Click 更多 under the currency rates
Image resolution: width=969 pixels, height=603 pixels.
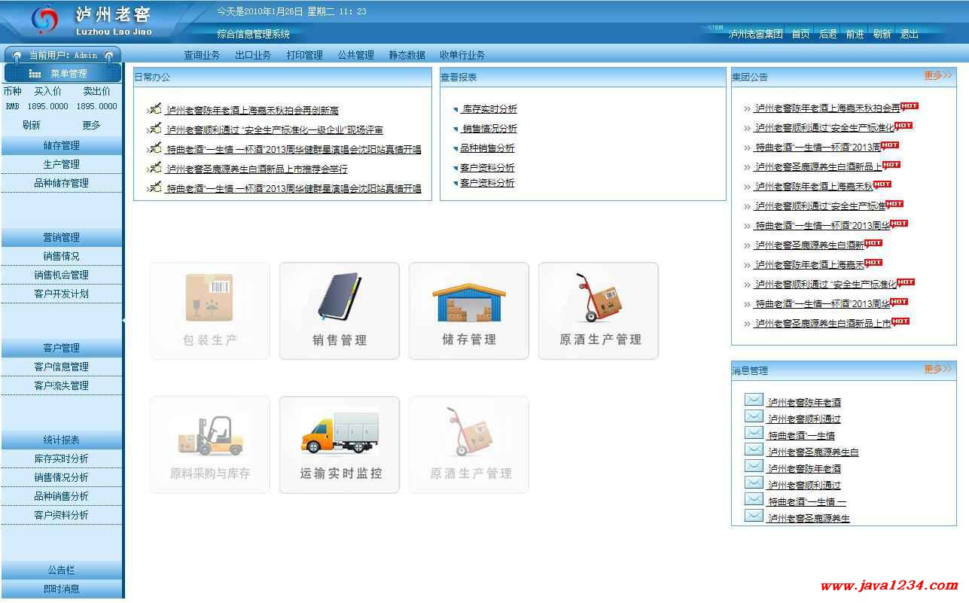pyautogui.click(x=91, y=125)
